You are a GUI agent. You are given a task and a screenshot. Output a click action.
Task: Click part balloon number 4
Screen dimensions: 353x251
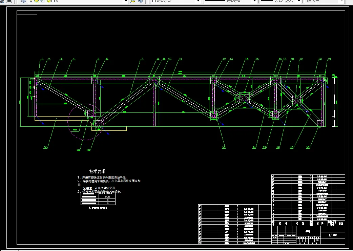click(x=74, y=59)
